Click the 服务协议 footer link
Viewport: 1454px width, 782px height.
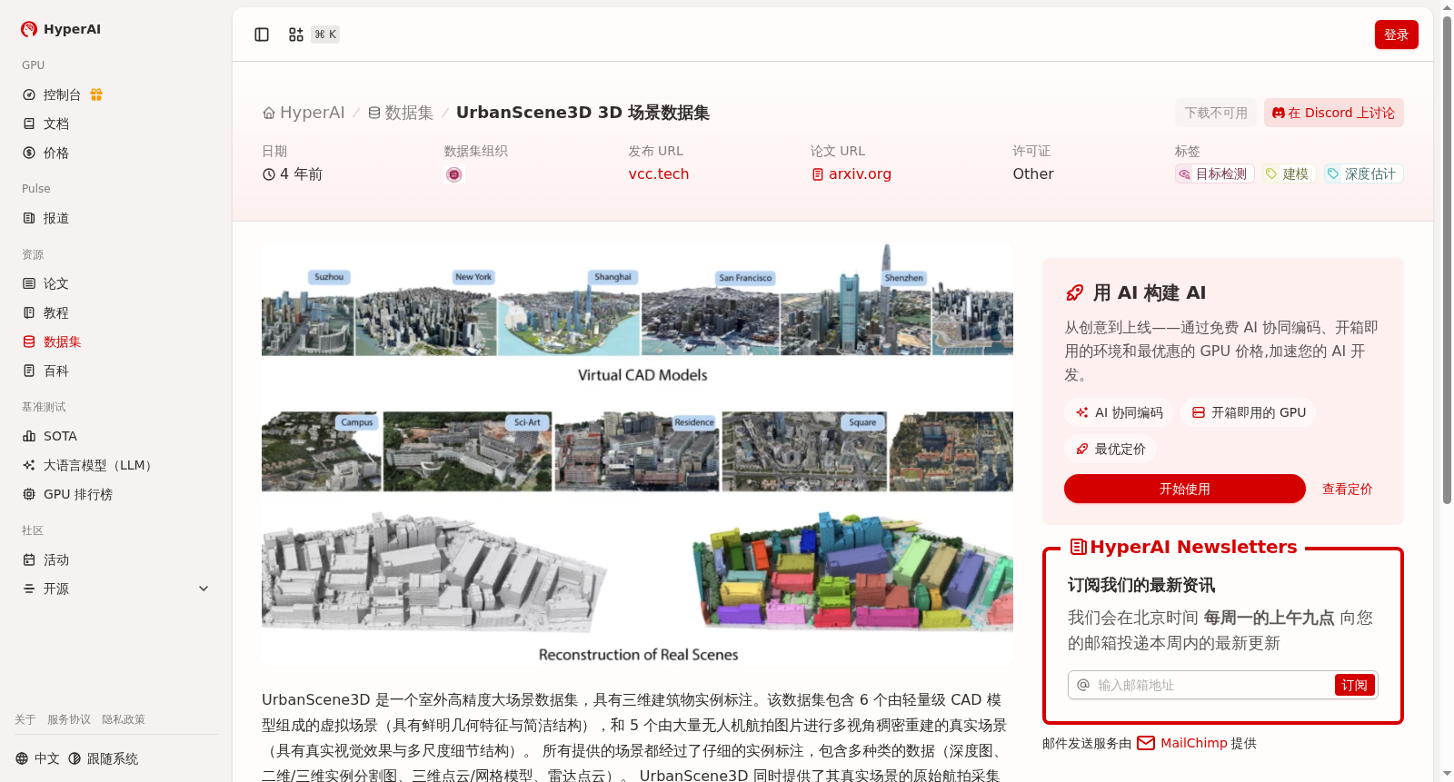pos(69,719)
